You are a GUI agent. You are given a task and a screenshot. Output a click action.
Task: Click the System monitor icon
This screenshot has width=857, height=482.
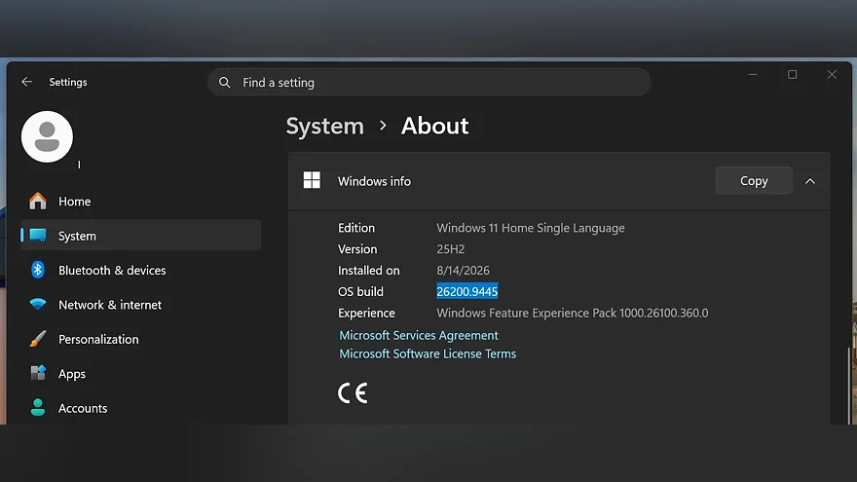(38, 236)
